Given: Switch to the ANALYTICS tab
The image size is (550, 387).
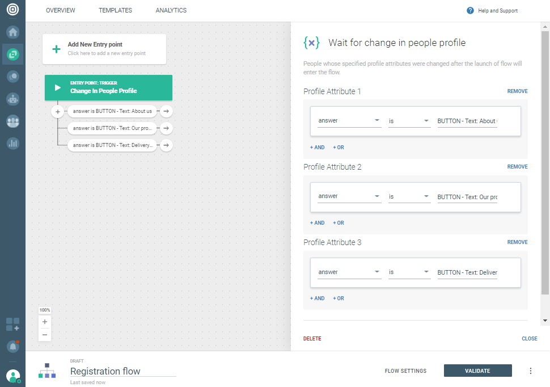Looking at the screenshot, I should pos(171,11).
